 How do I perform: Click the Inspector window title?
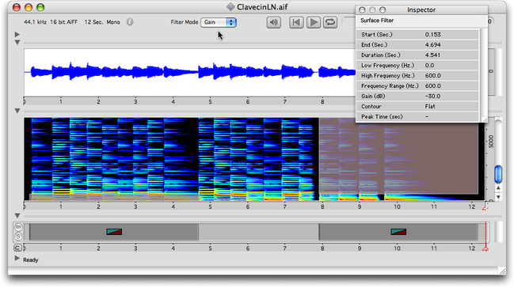click(x=421, y=9)
